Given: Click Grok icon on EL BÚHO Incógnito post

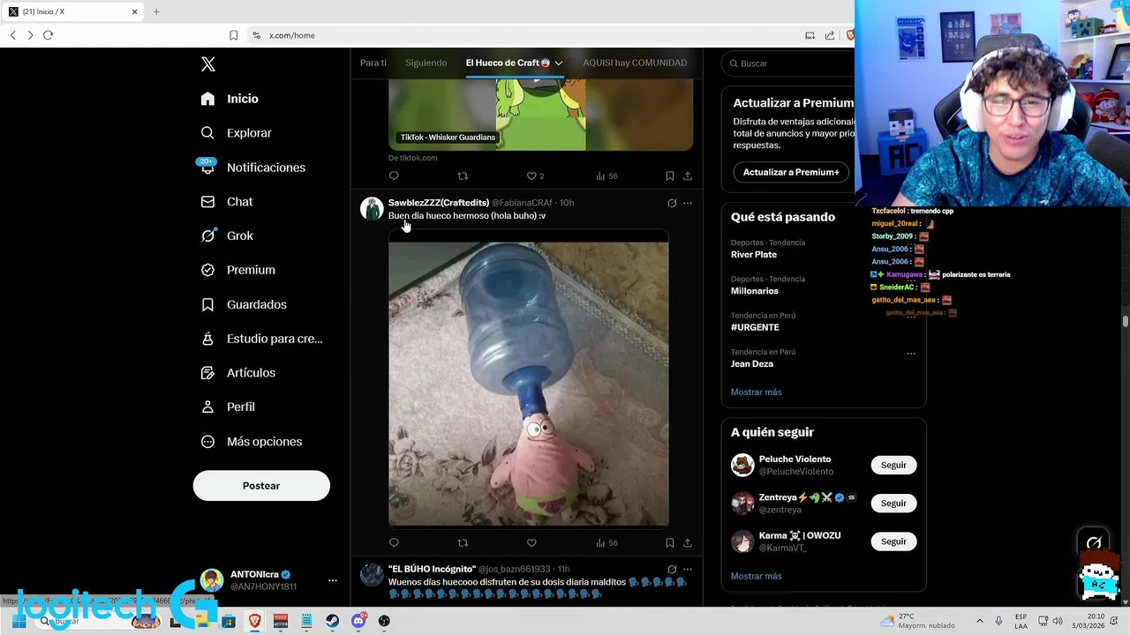Looking at the screenshot, I should pos(672,569).
